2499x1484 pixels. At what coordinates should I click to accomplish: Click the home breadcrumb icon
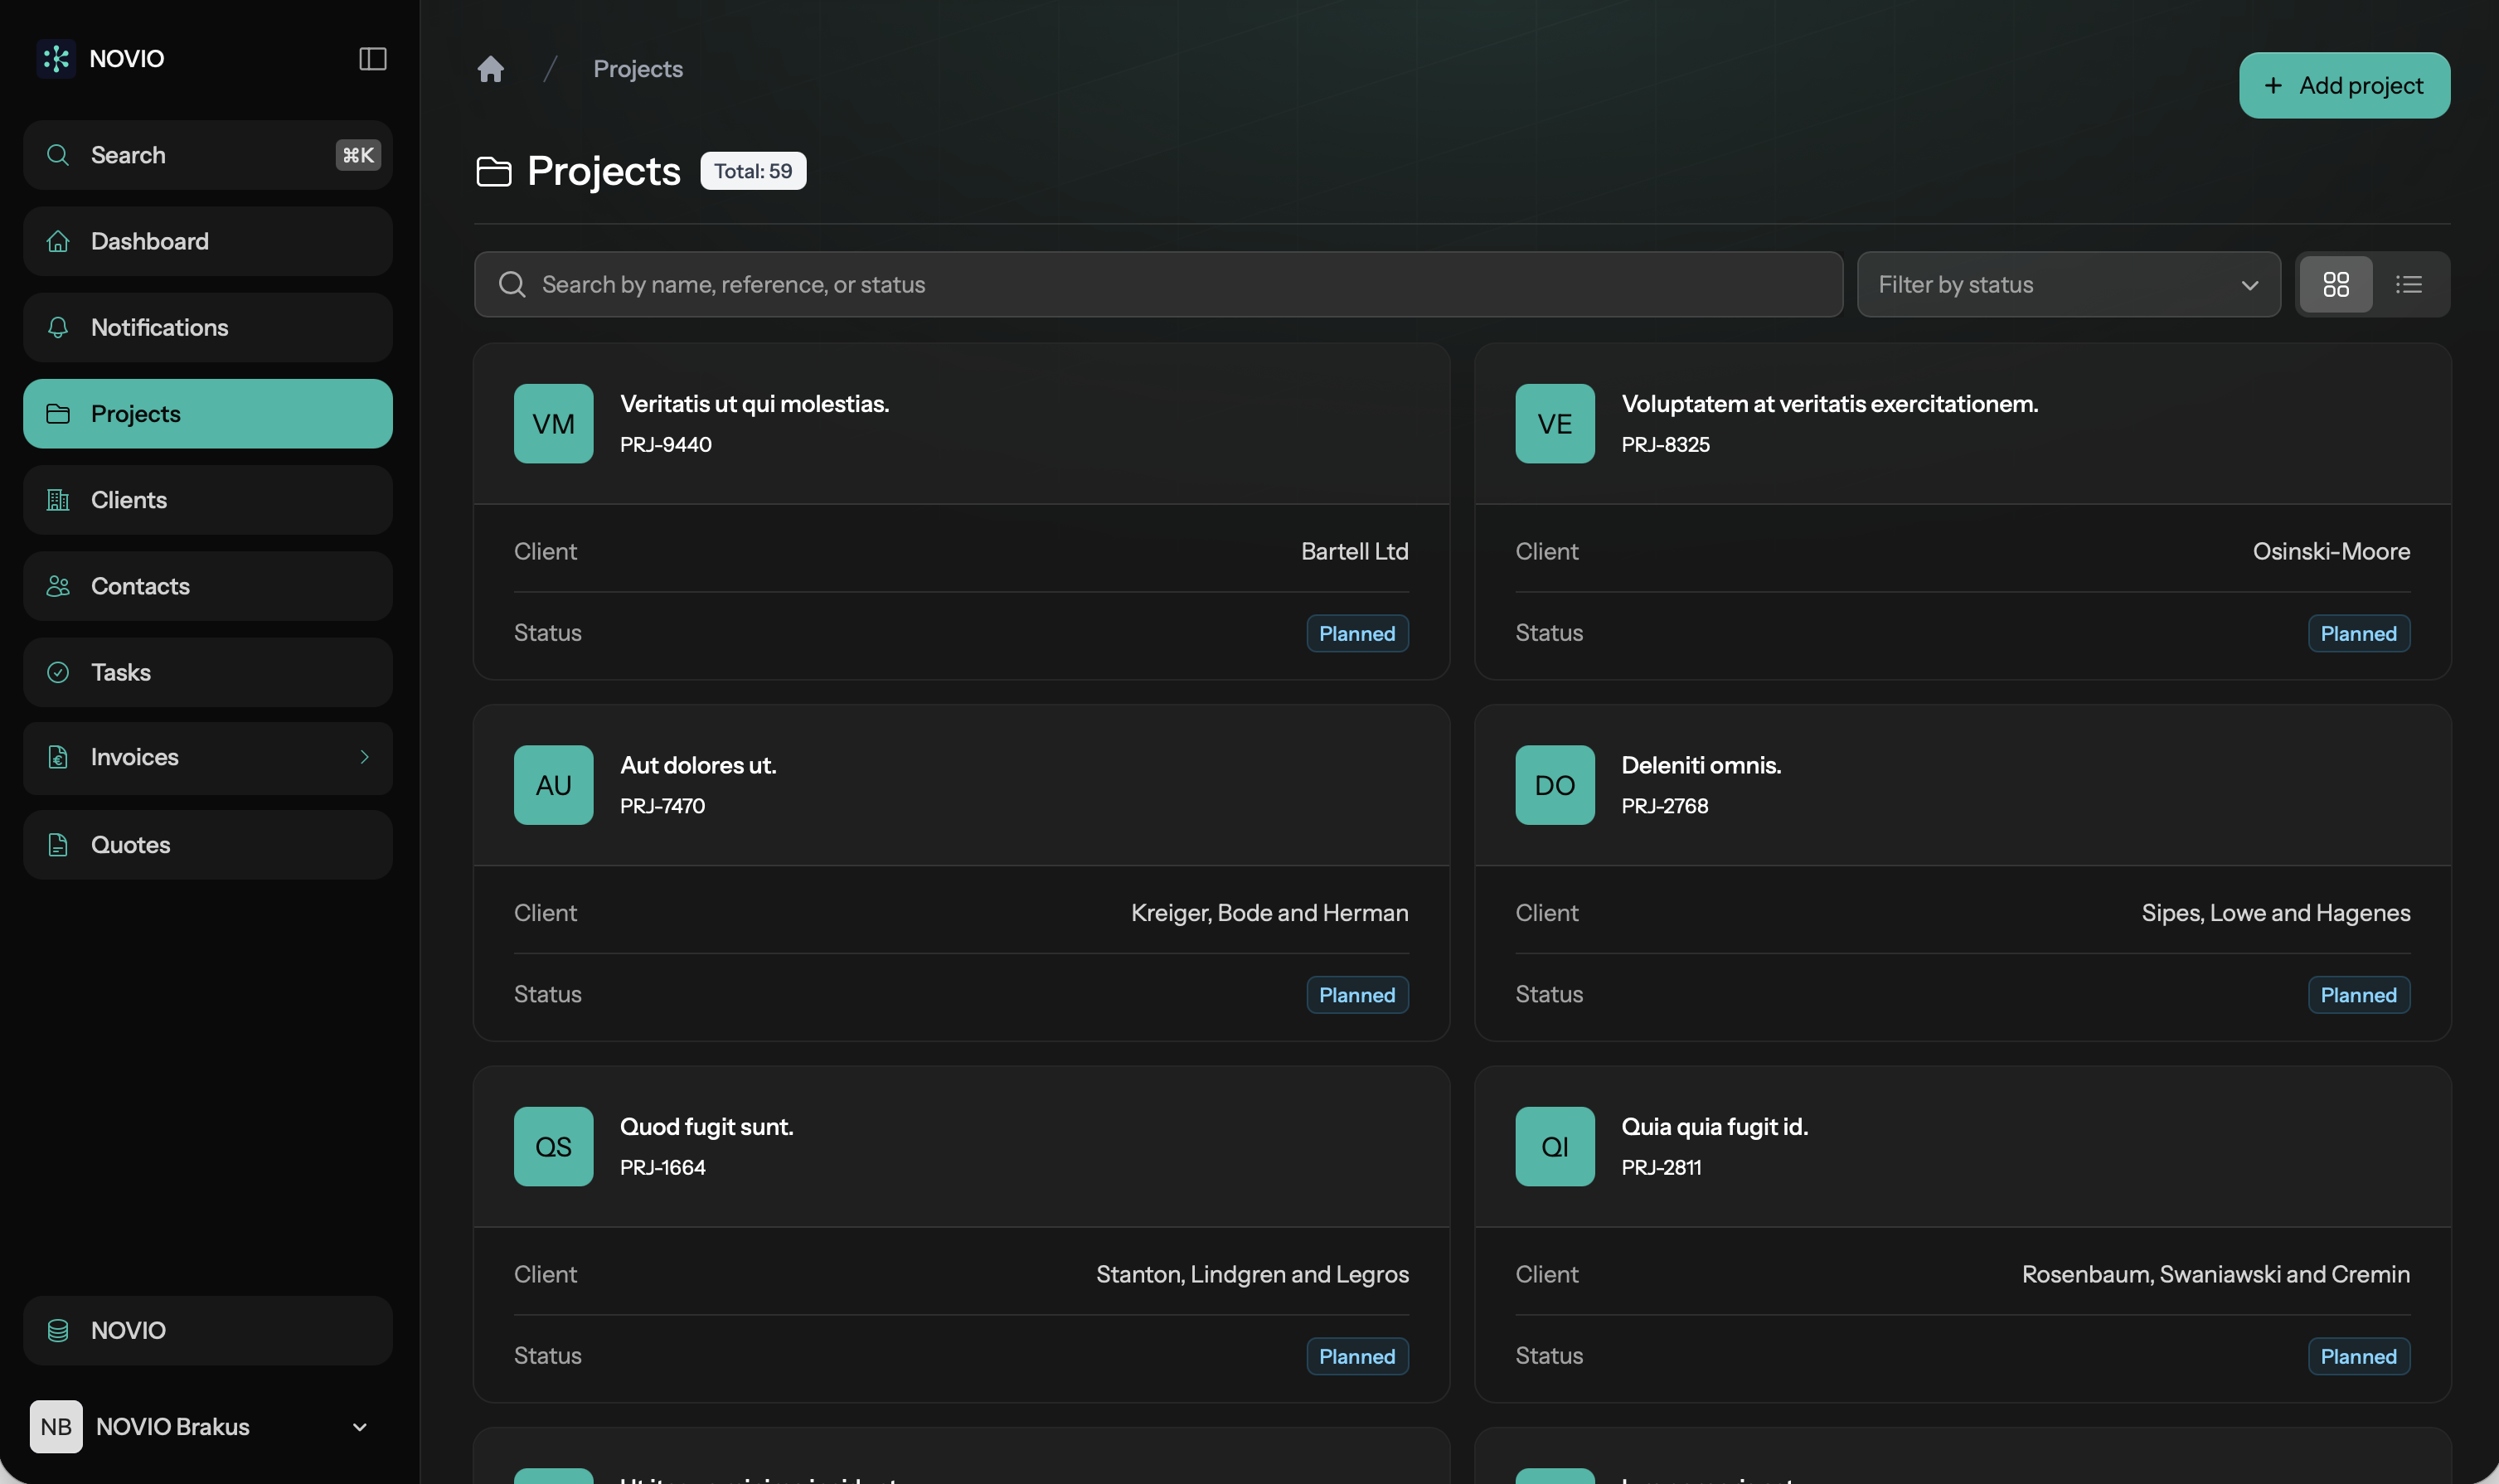tap(491, 68)
